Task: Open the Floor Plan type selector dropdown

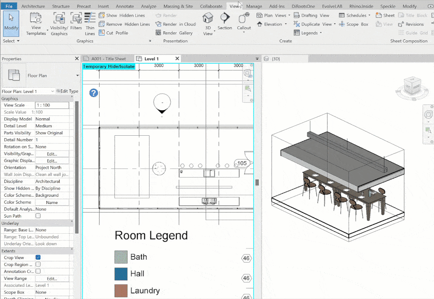Action: pos(78,75)
